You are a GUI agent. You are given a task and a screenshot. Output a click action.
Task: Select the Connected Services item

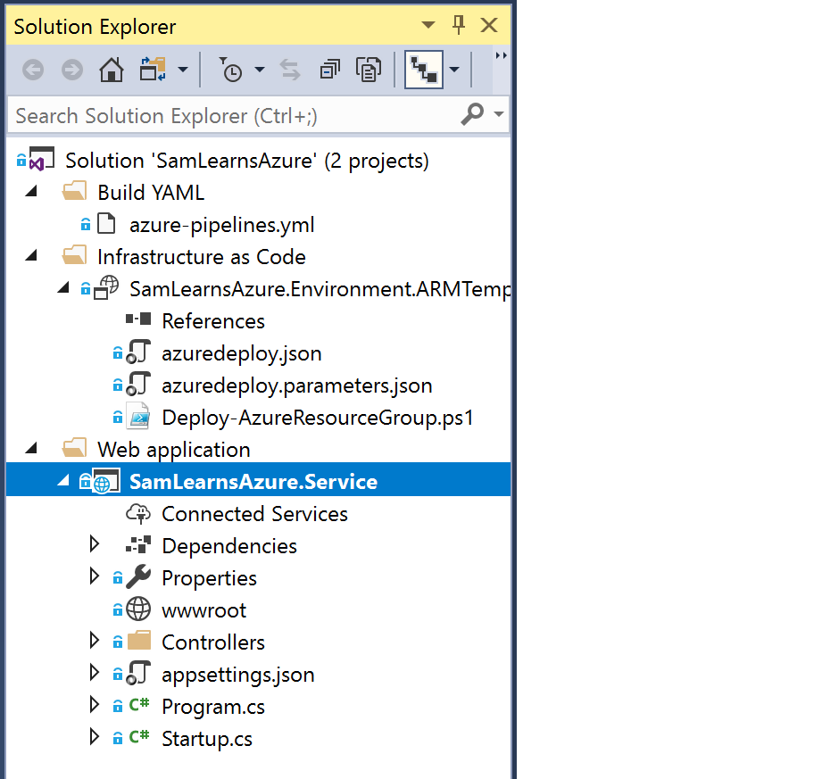254,514
